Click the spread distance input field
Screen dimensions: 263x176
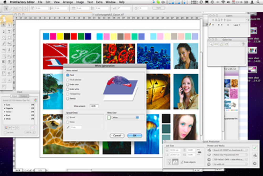(x=76, y=127)
